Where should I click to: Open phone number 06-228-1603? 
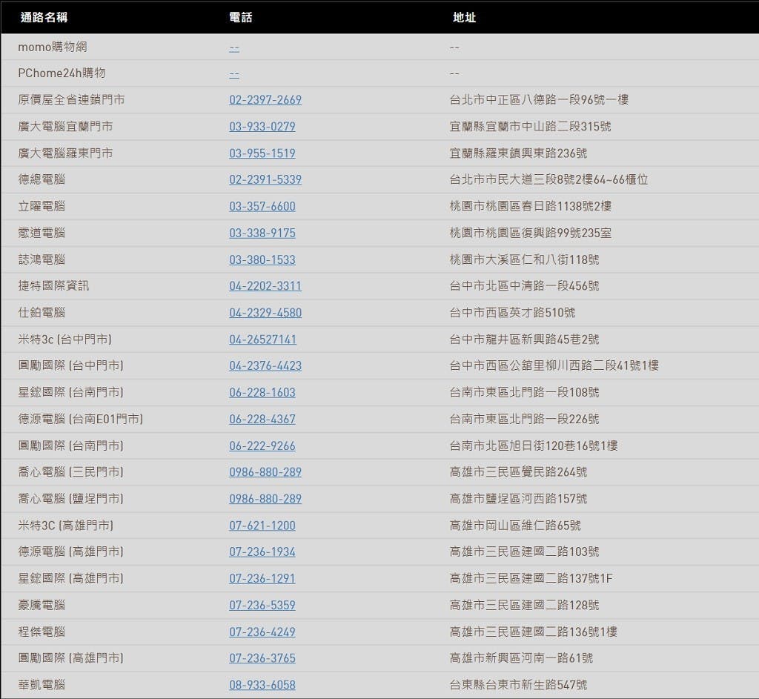pyautogui.click(x=262, y=392)
